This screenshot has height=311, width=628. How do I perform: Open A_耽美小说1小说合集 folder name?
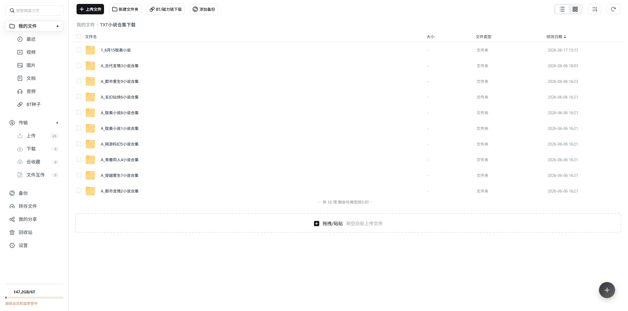click(x=120, y=129)
